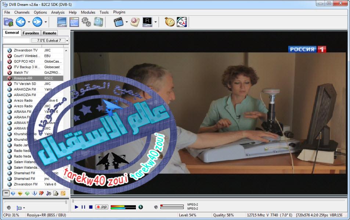Image resolution: width=350 pixels, height=220 pixels.
Task: Open the Channels menu
Action: [22, 12]
